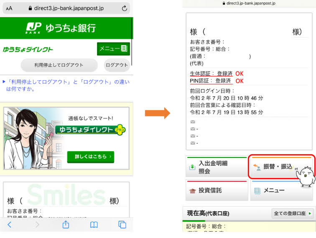
Task: Click 令和2年7月20日 10時46分 text
Action: 227,98
